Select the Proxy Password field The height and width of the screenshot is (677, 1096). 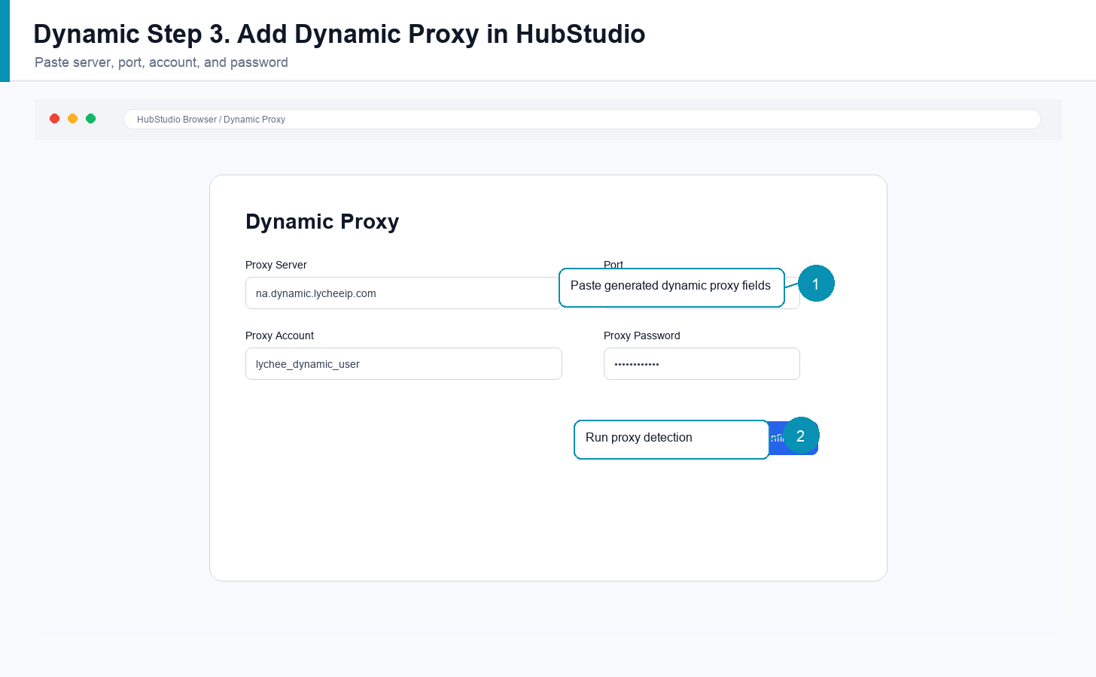pos(702,364)
